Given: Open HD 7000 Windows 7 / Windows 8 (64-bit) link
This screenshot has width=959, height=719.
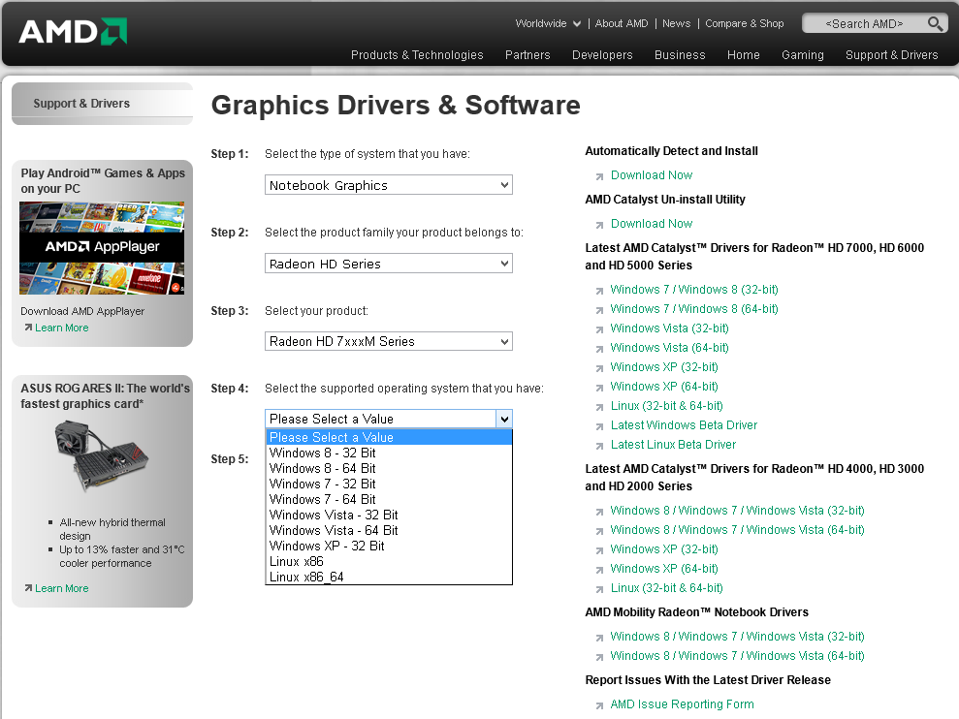Looking at the screenshot, I should pos(694,309).
